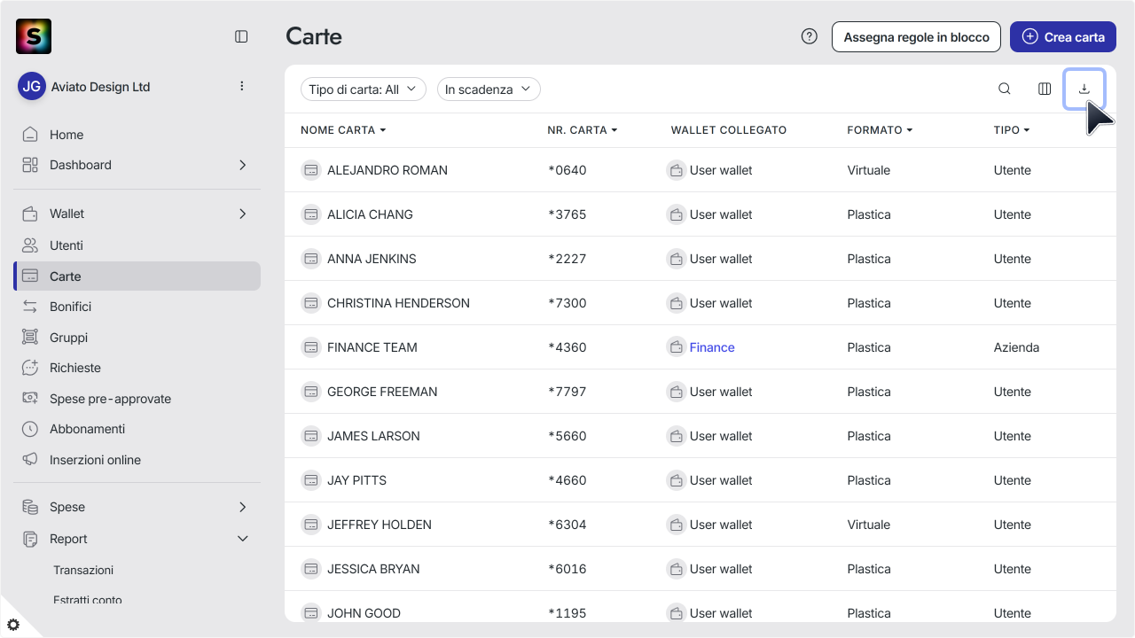Click the wallet icon in GEORGE FREEMAN row

(676, 392)
